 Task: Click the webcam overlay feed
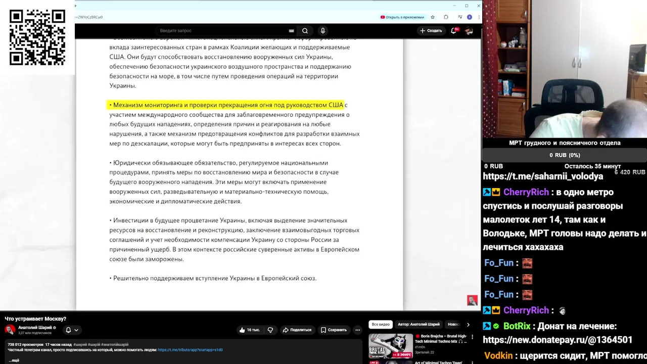565,69
